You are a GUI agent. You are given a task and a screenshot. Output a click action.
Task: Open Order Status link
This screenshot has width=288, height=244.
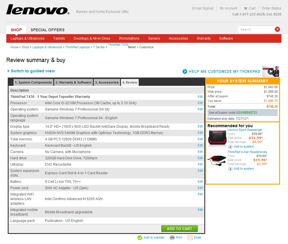coord(271,8)
